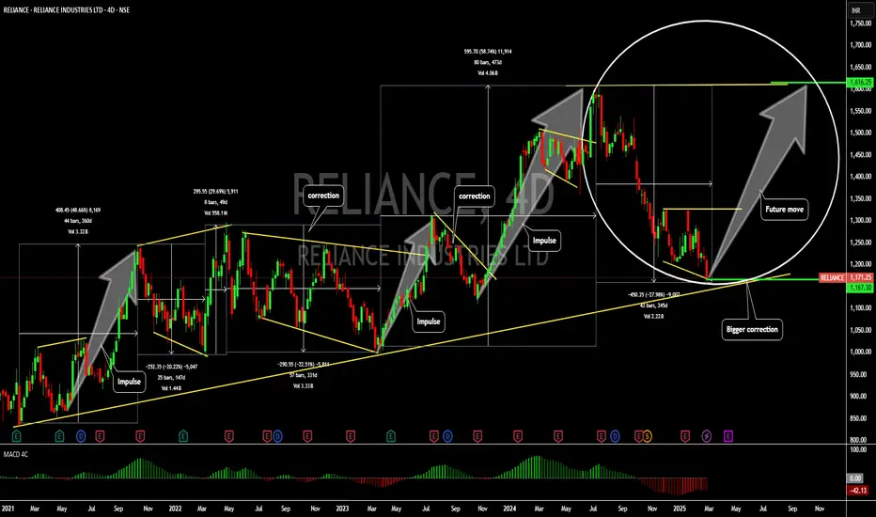Screen dimensions: 876x517
Task: Click the blue dividend marker in mid-2021
Action: click(81, 436)
